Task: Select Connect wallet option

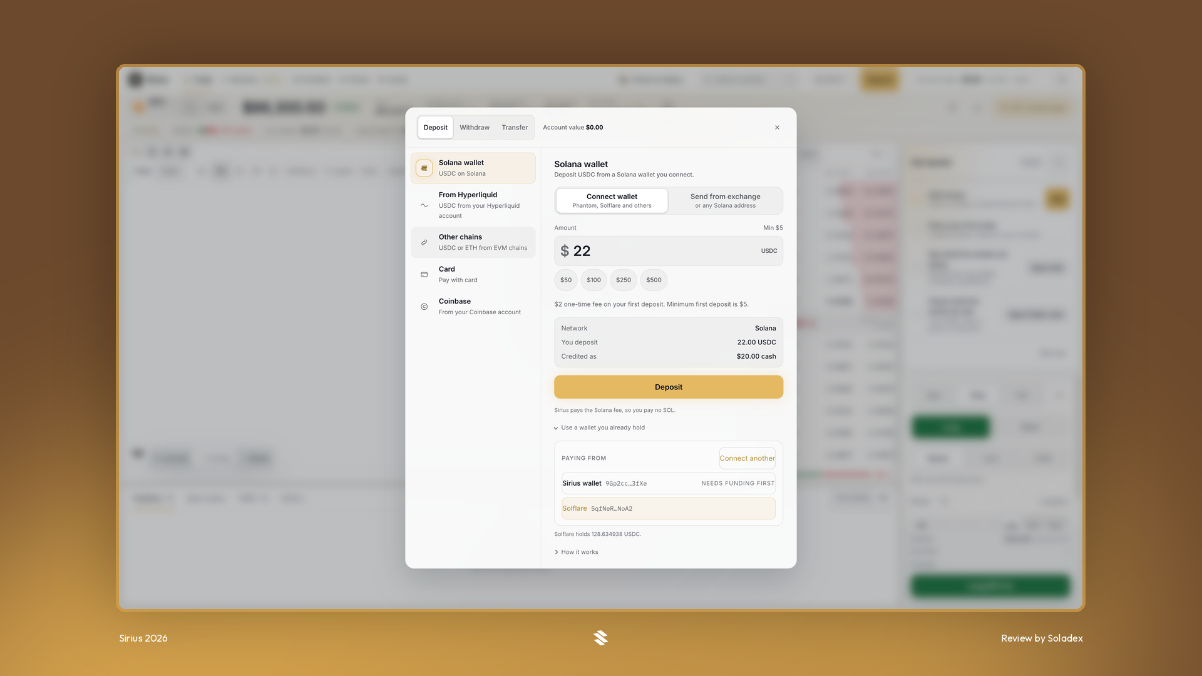Action: 612,201
